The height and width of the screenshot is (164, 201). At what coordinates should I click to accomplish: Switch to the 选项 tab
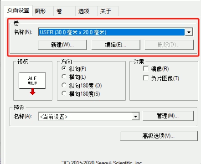click(86, 11)
